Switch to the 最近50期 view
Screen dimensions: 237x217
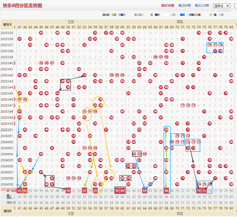coord(168,5)
